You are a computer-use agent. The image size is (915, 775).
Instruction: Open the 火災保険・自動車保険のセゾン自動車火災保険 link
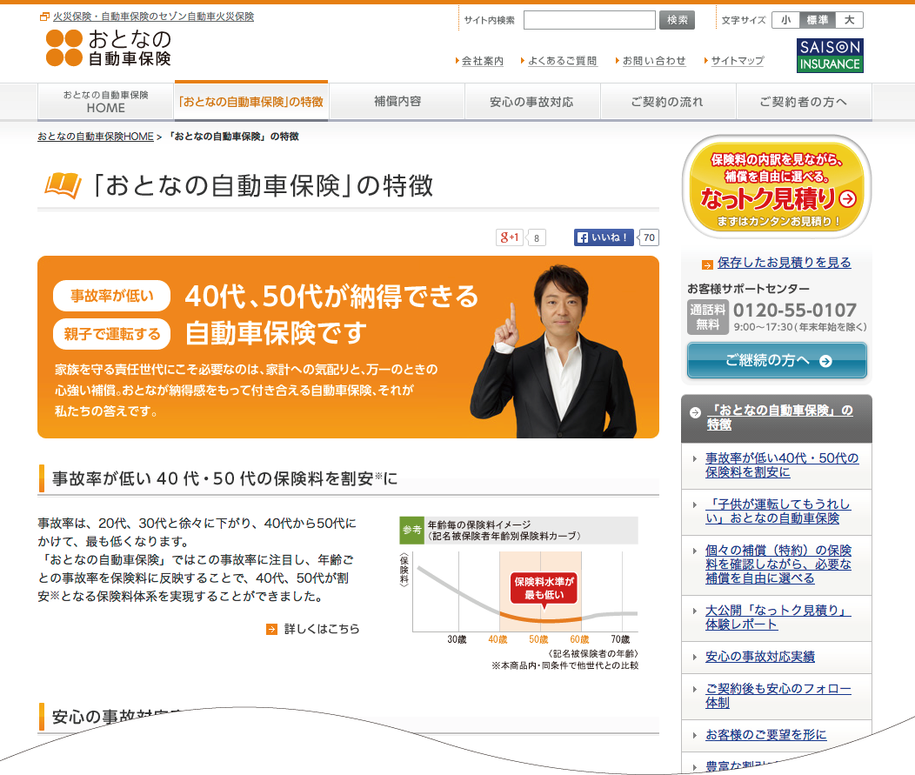pyautogui.click(x=153, y=17)
